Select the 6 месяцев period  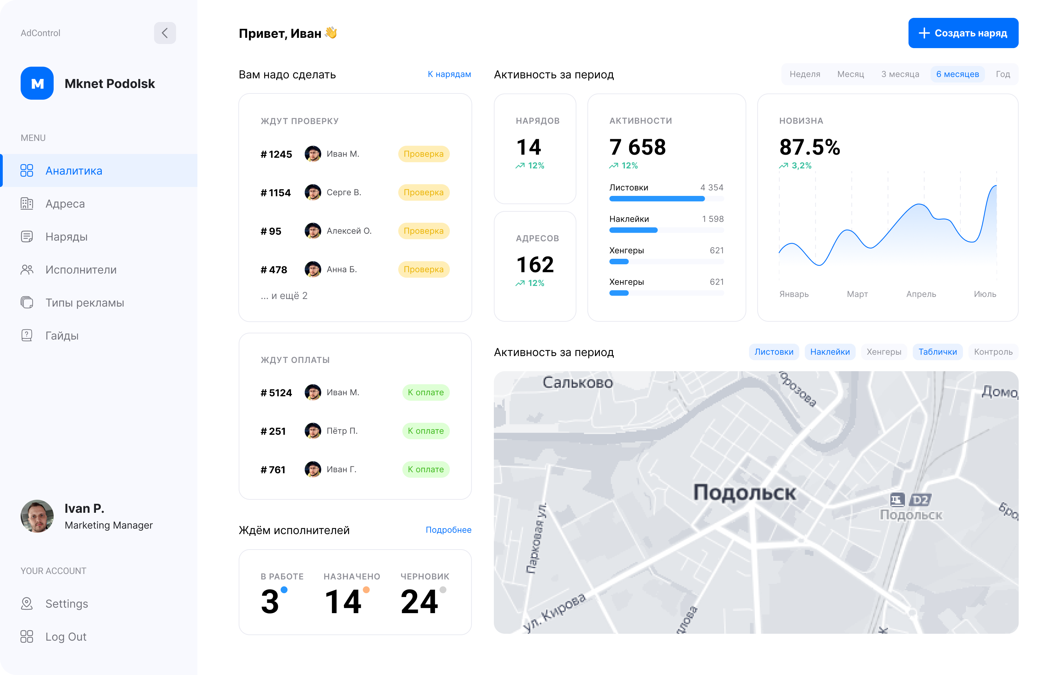957,74
